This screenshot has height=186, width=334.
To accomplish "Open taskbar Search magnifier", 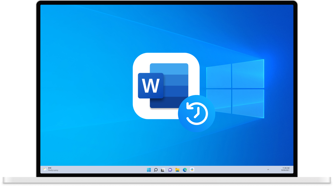I will [156, 170].
